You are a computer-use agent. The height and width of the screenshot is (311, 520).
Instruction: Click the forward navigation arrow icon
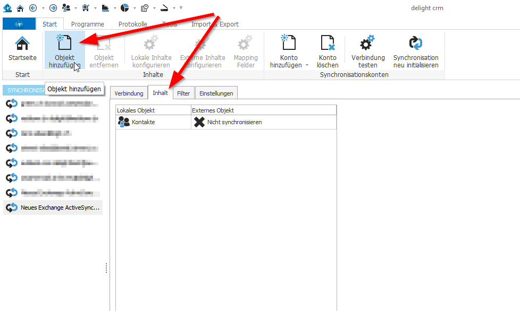coord(53,7)
